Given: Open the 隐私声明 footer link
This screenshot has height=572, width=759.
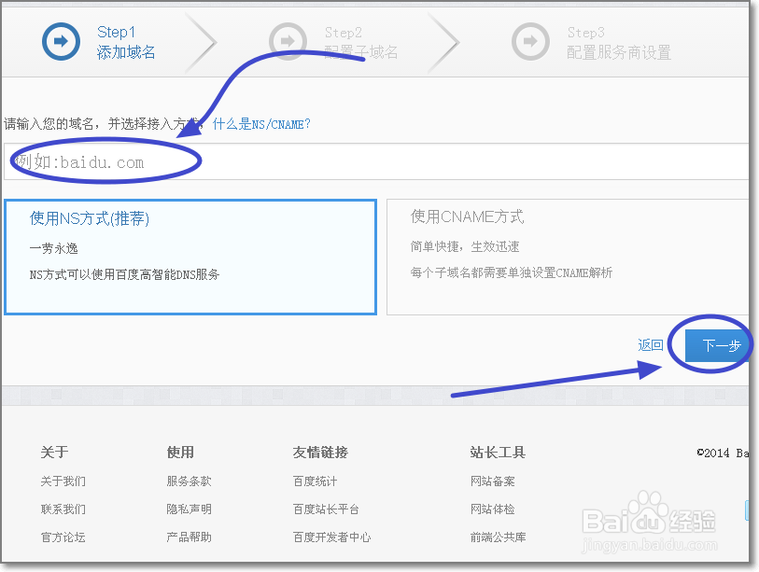Looking at the screenshot, I should coord(189,509).
